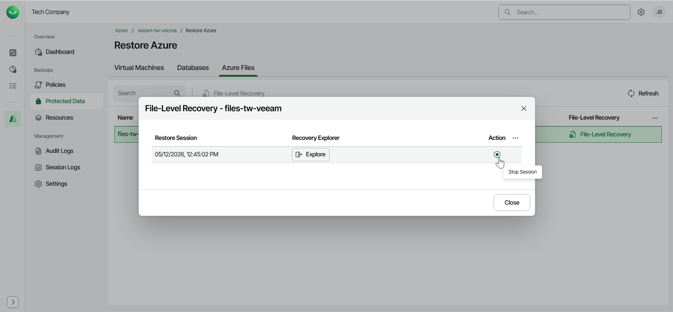
Task: Click the Policies icon in sidebar
Action: pyautogui.click(x=39, y=85)
